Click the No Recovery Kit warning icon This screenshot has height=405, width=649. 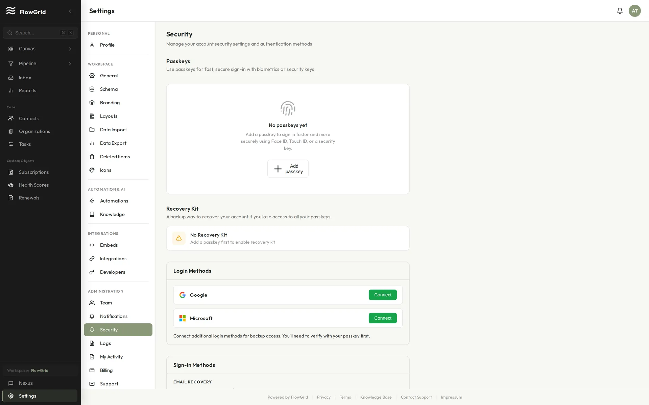(179, 238)
